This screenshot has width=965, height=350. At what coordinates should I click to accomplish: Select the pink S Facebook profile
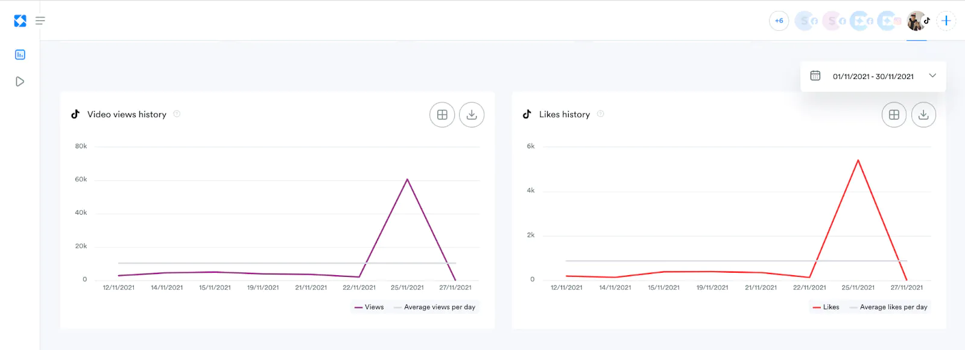click(x=834, y=21)
